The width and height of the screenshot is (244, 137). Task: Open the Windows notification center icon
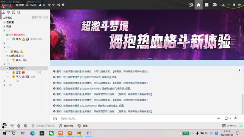238,133
